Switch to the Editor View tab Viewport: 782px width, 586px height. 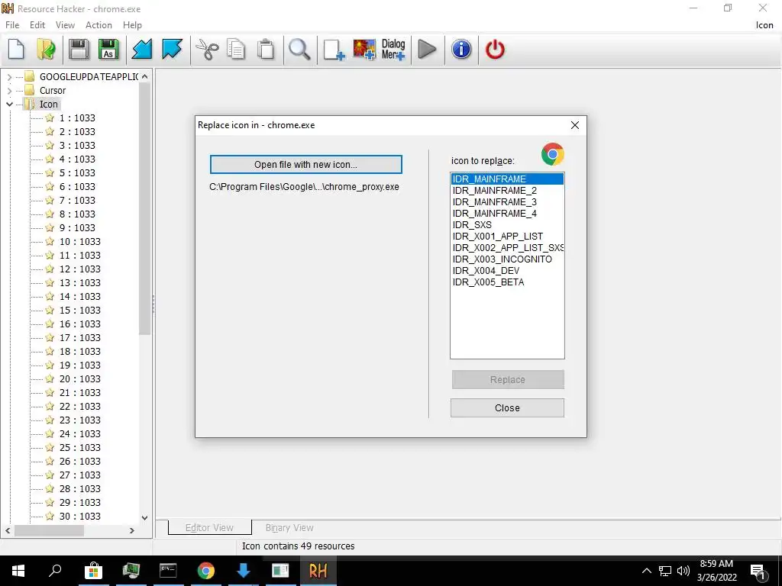[209, 528]
